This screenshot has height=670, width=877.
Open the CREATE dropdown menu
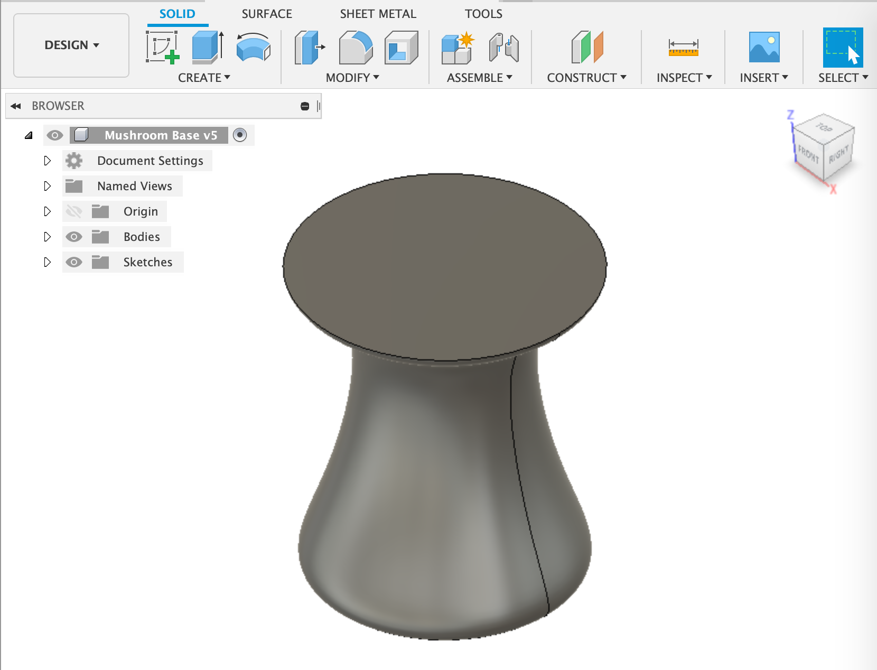(204, 78)
